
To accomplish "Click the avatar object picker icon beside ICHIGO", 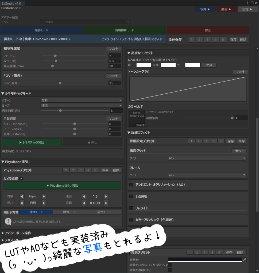I will click(128, 22).
